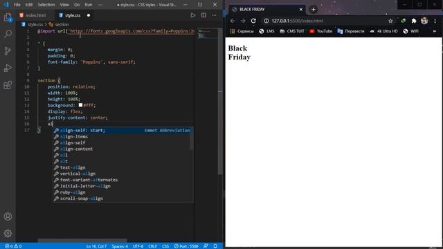This screenshot has width=443, height=249.
Task: Click the CRLF end-of-line status entry
Action: pyautogui.click(x=152, y=246)
